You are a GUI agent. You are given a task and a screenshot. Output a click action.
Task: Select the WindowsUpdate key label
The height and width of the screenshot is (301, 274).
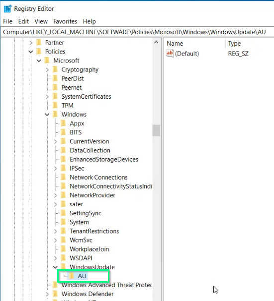tap(92, 267)
